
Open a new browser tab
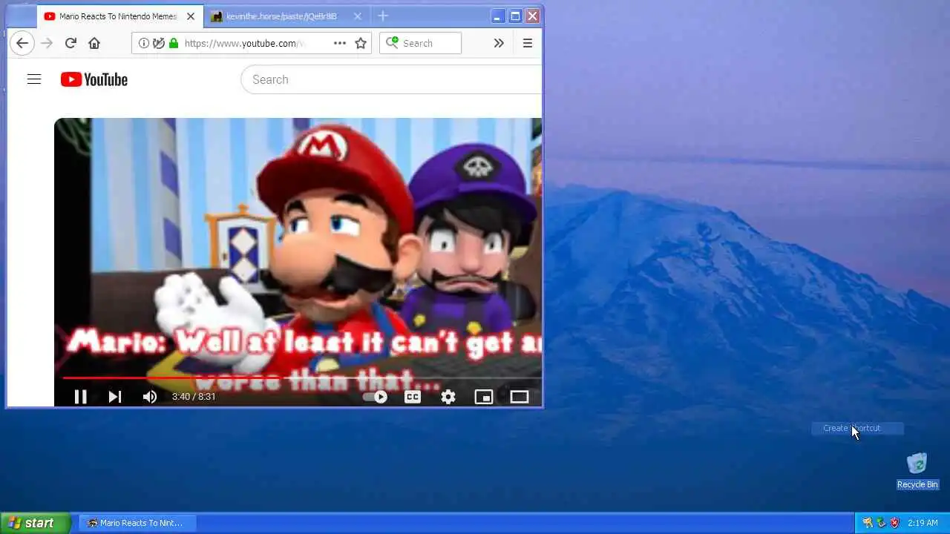point(383,16)
